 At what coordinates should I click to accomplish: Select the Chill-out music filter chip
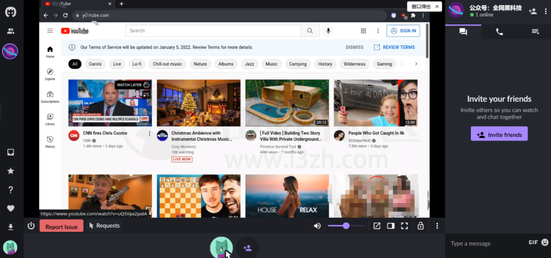tap(168, 64)
